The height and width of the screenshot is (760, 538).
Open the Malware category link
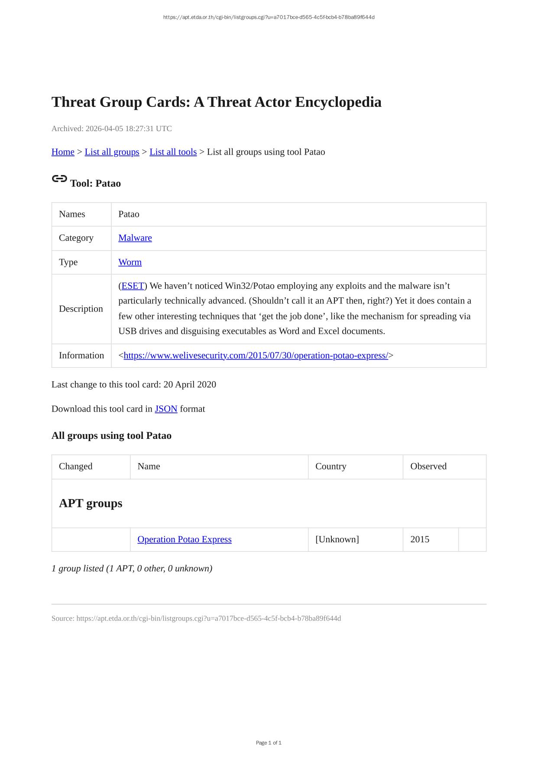(135, 238)
